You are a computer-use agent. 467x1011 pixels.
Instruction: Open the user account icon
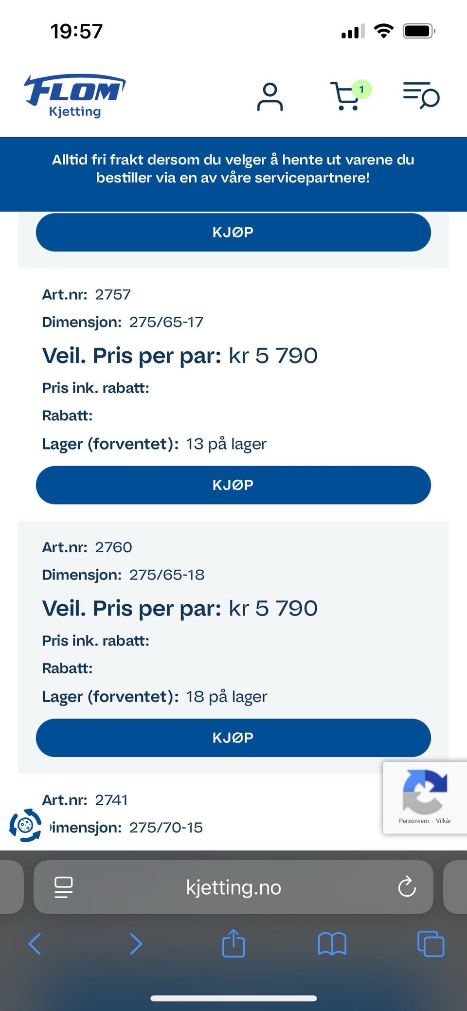pyautogui.click(x=270, y=97)
